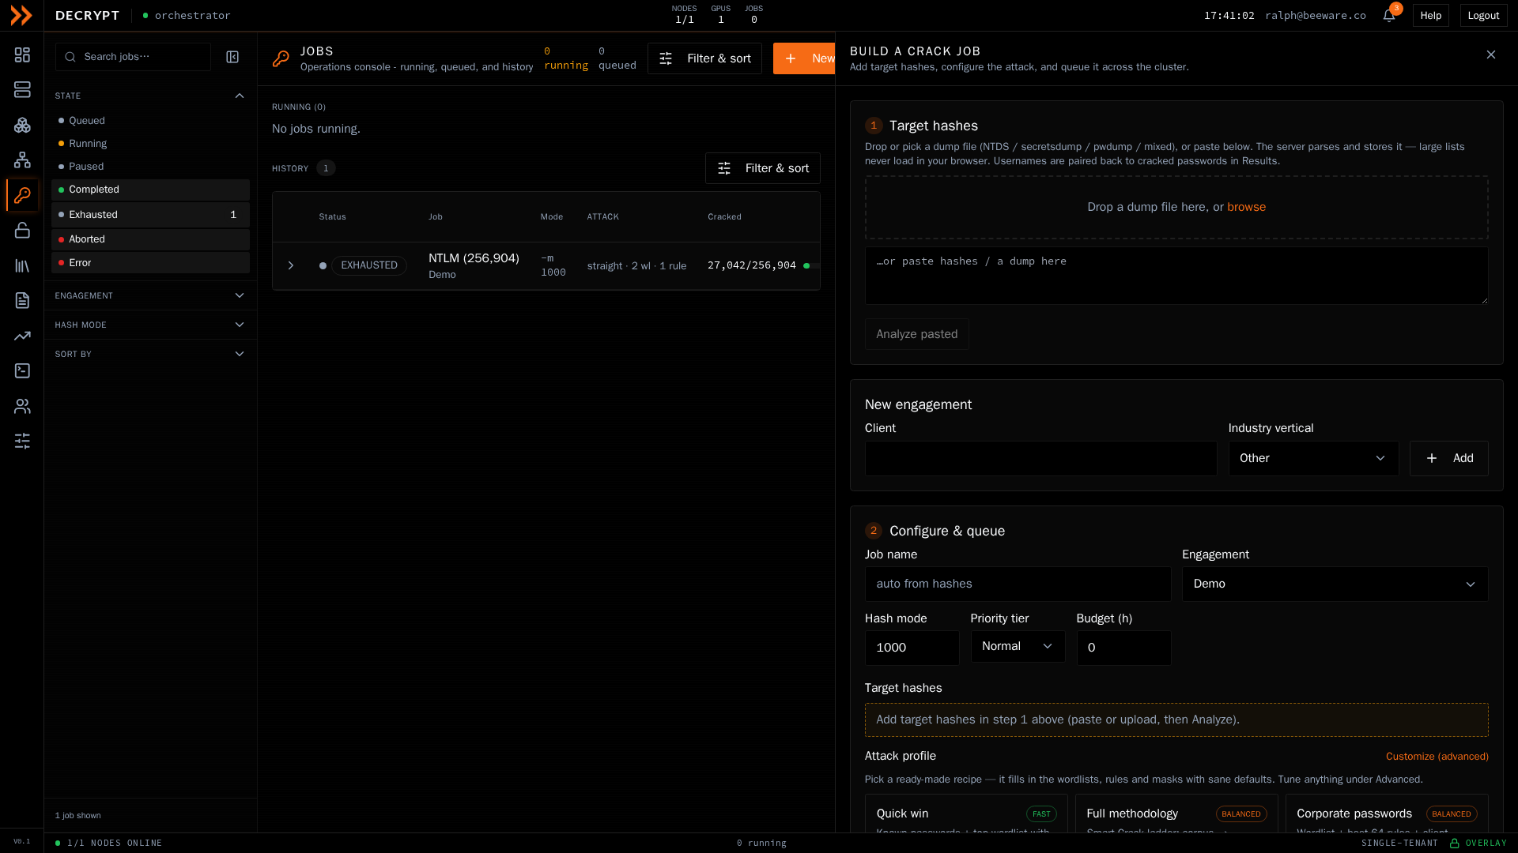Focus the Search jobs field
Screen dimensions: 1518x853
pos(133,57)
